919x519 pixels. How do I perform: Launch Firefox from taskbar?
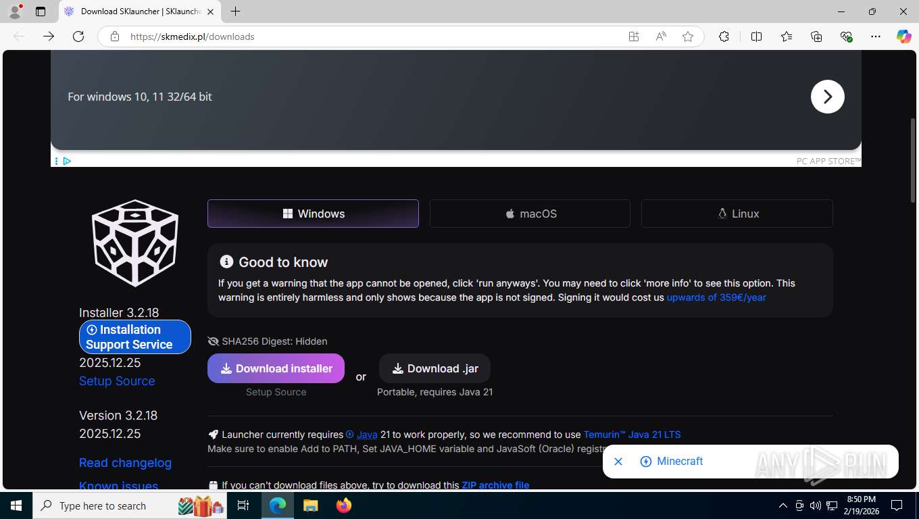click(x=343, y=505)
